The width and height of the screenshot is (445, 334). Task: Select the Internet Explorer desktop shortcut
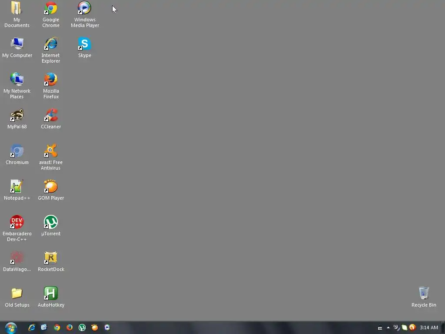[51, 50]
